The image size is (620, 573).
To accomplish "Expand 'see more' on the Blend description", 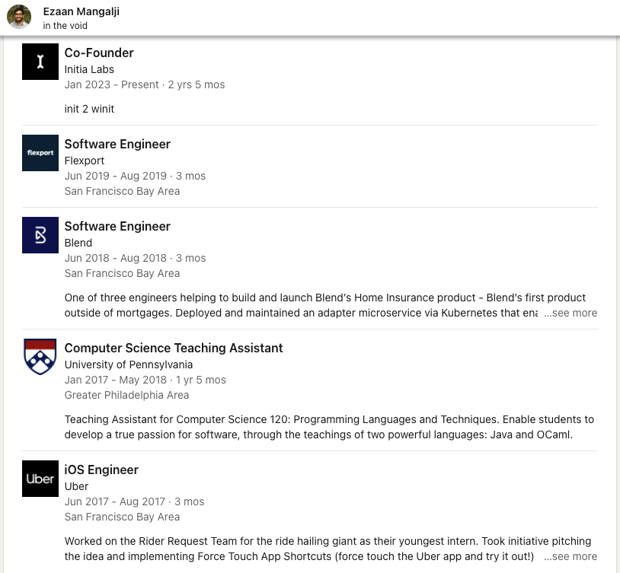I will (x=570, y=313).
